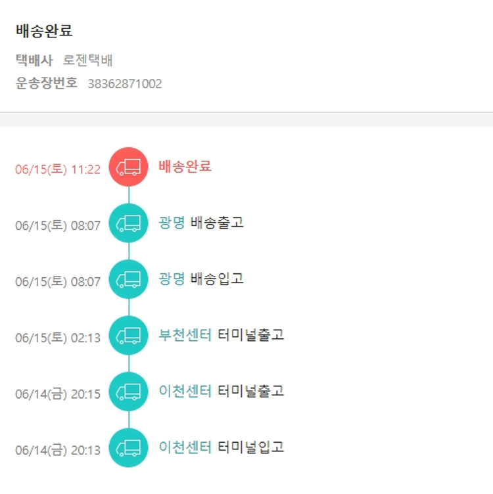The height and width of the screenshot is (494, 493).
Task: Click the timestamp 06/15(토) 02:13
Action: pyautogui.click(x=58, y=338)
